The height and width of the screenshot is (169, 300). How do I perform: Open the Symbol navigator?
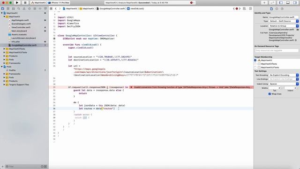[14, 8]
